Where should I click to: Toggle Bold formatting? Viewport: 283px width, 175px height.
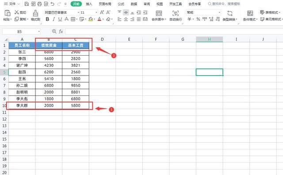[47, 19]
